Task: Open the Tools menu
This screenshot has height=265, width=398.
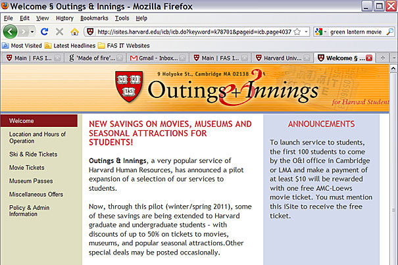Action: (x=122, y=18)
